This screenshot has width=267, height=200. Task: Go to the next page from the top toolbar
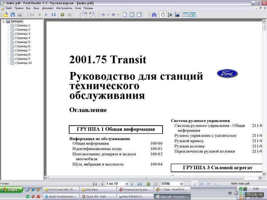pyautogui.click(x=46, y=15)
